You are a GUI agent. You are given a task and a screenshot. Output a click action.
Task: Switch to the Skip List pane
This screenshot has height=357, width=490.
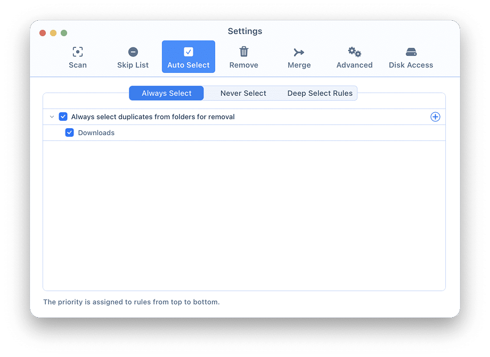(x=133, y=57)
